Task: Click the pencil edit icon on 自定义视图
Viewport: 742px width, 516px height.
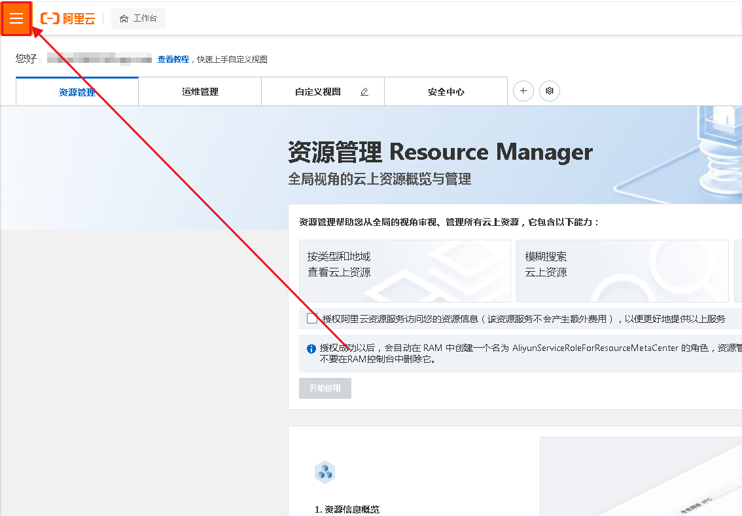Action: point(364,92)
